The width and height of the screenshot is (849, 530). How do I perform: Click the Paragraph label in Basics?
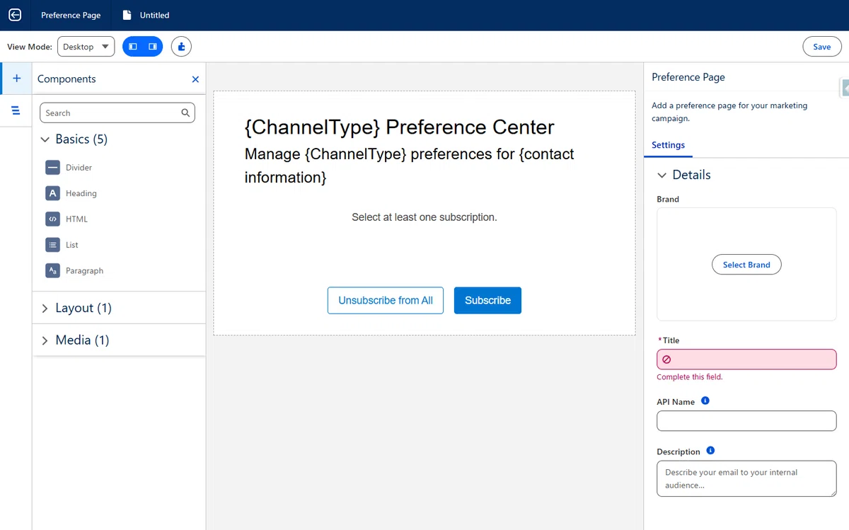coord(84,271)
